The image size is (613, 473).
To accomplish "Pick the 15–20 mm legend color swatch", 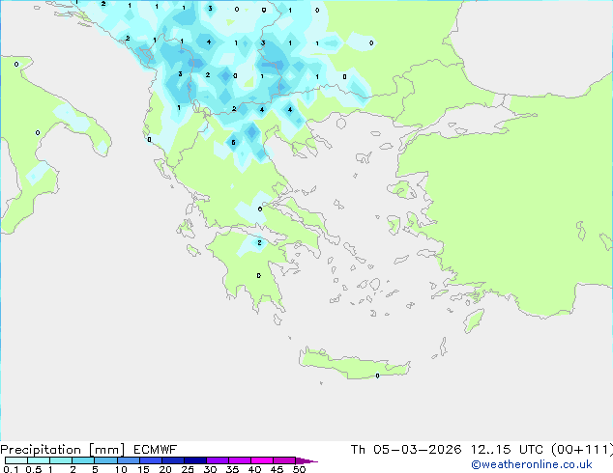I will click(150, 460).
